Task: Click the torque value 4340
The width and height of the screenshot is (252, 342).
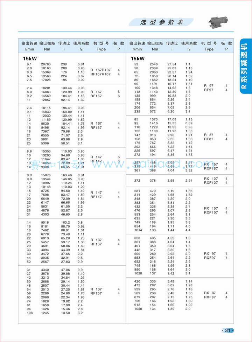Action: pos(45,270)
